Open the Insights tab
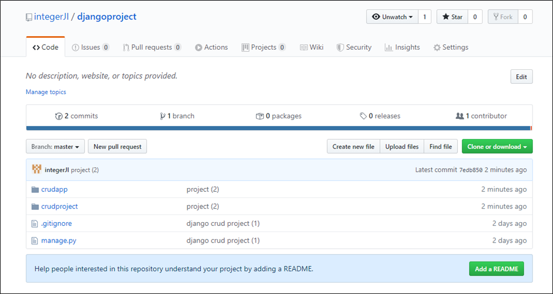The width and height of the screenshot is (553, 294). [402, 47]
